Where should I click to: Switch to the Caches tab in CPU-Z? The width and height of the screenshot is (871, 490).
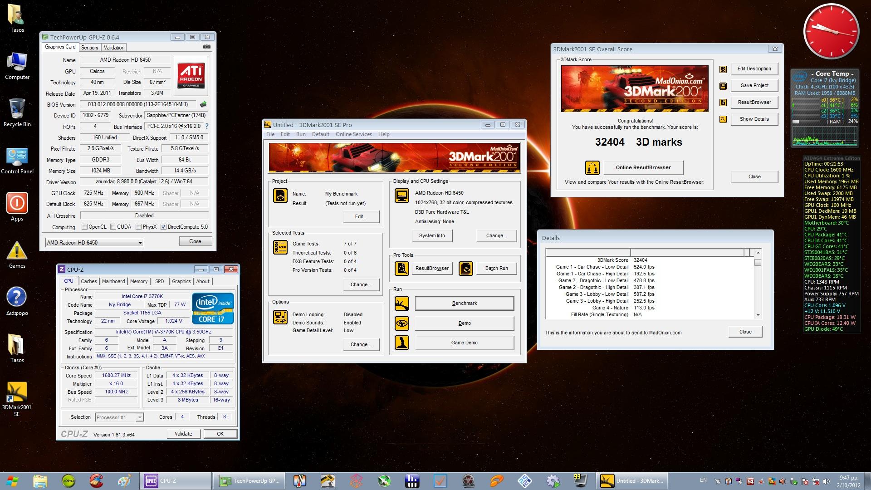click(89, 281)
